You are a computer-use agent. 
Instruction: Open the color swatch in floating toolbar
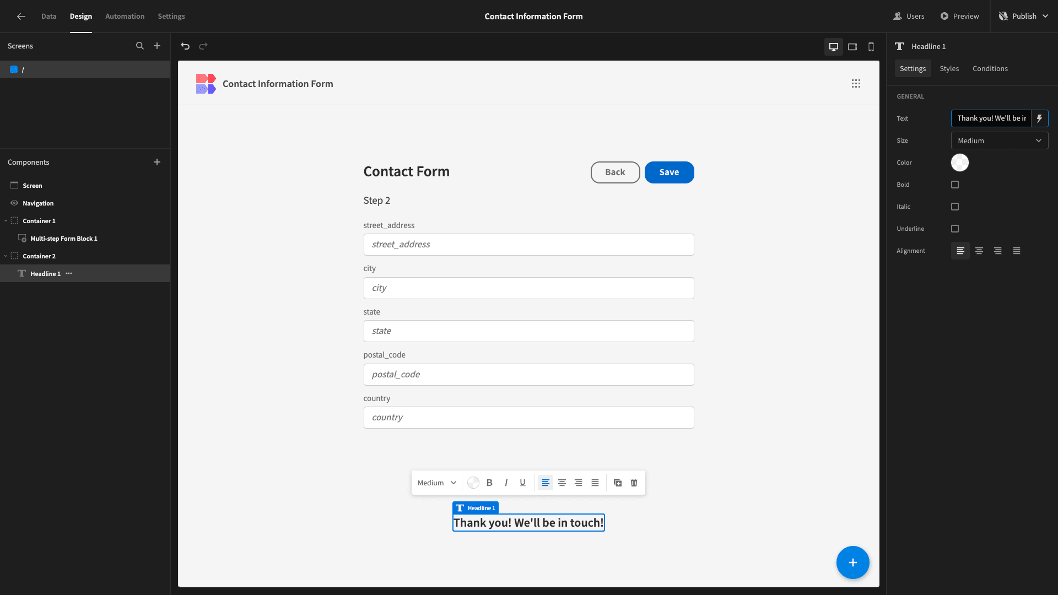coord(473,483)
